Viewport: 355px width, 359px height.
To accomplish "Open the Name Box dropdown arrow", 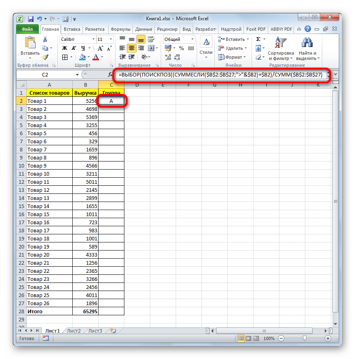I will tap(78, 75).
